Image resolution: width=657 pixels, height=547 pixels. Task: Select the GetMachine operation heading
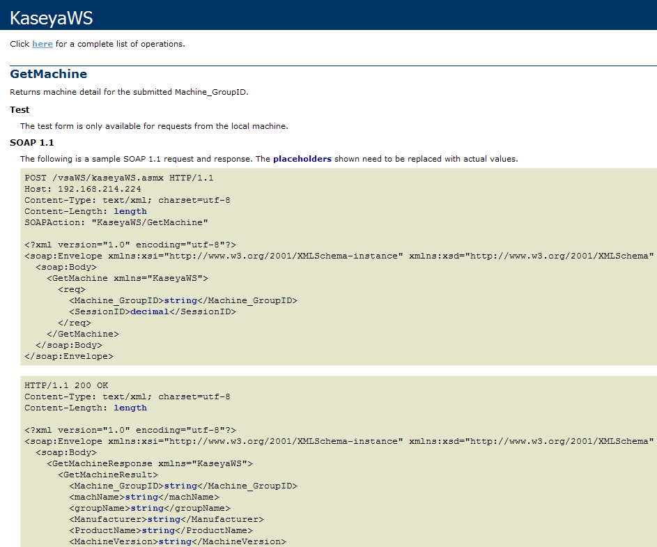49,74
